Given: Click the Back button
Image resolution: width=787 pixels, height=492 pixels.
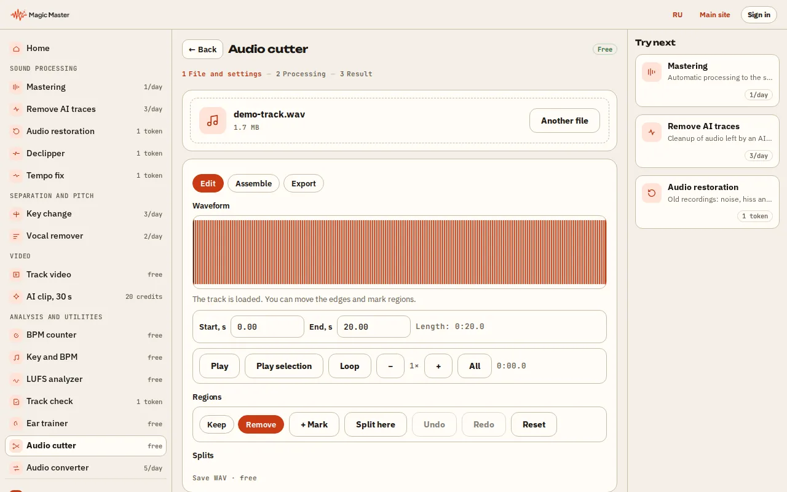Looking at the screenshot, I should (202, 49).
